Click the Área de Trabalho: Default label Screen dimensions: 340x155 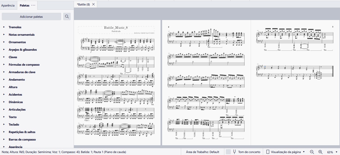click(x=203, y=152)
